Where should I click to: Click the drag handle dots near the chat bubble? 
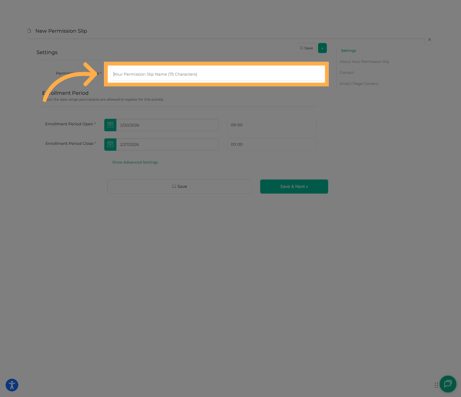click(x=436, y=385)
